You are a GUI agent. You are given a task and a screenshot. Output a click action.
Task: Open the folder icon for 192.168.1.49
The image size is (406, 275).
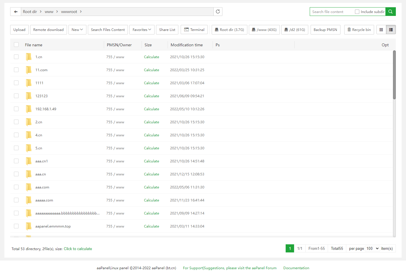click(x=29, y=109)
